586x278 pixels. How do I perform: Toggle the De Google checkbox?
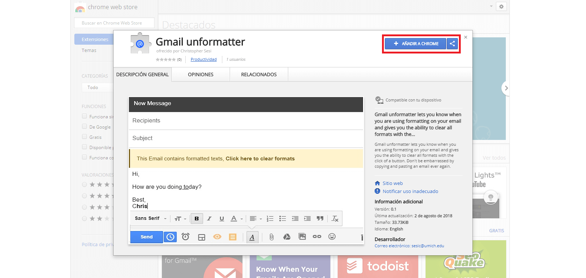[x=85, y=126]
